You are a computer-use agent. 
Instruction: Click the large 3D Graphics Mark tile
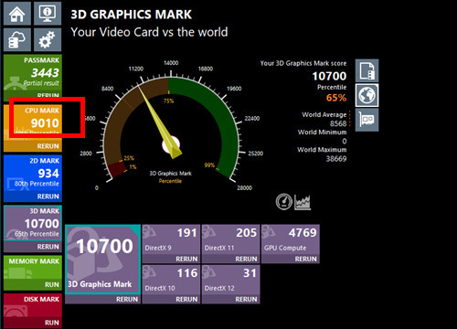(103, 260)
